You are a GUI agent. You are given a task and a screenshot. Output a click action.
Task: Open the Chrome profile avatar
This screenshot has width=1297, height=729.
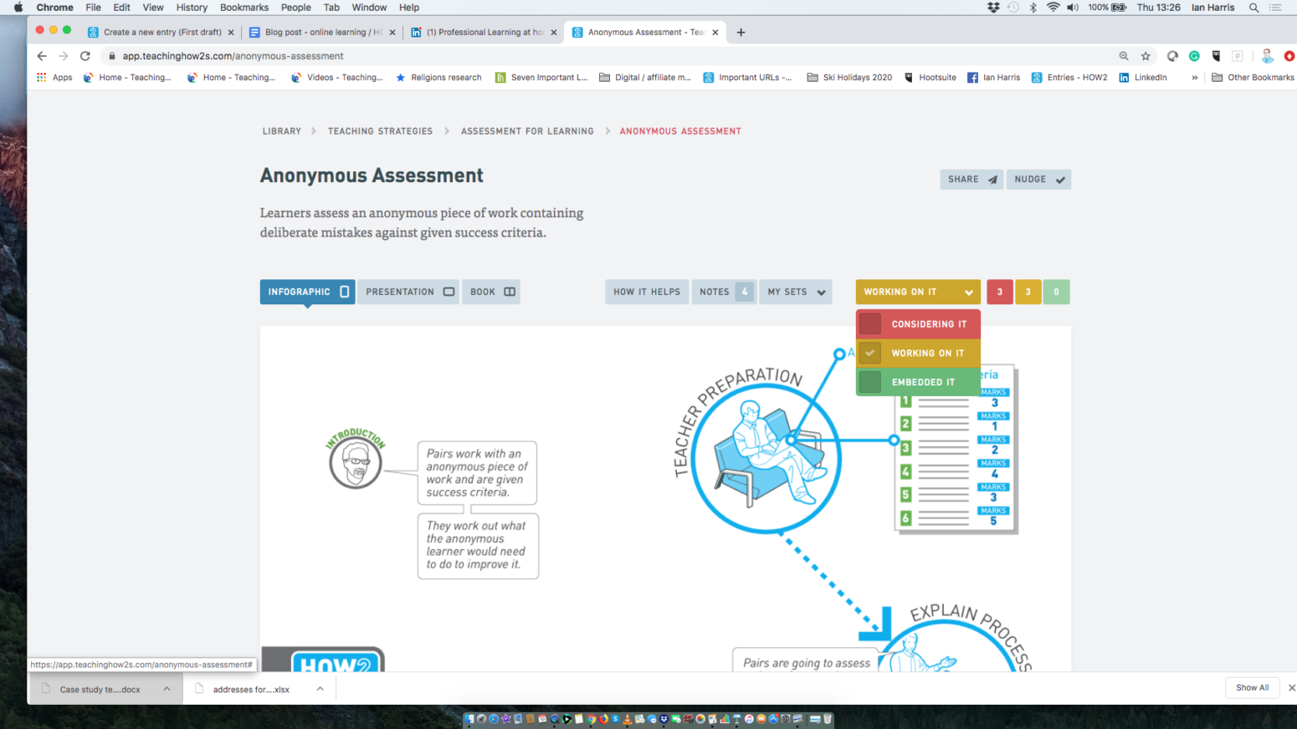pos(1267,56)
